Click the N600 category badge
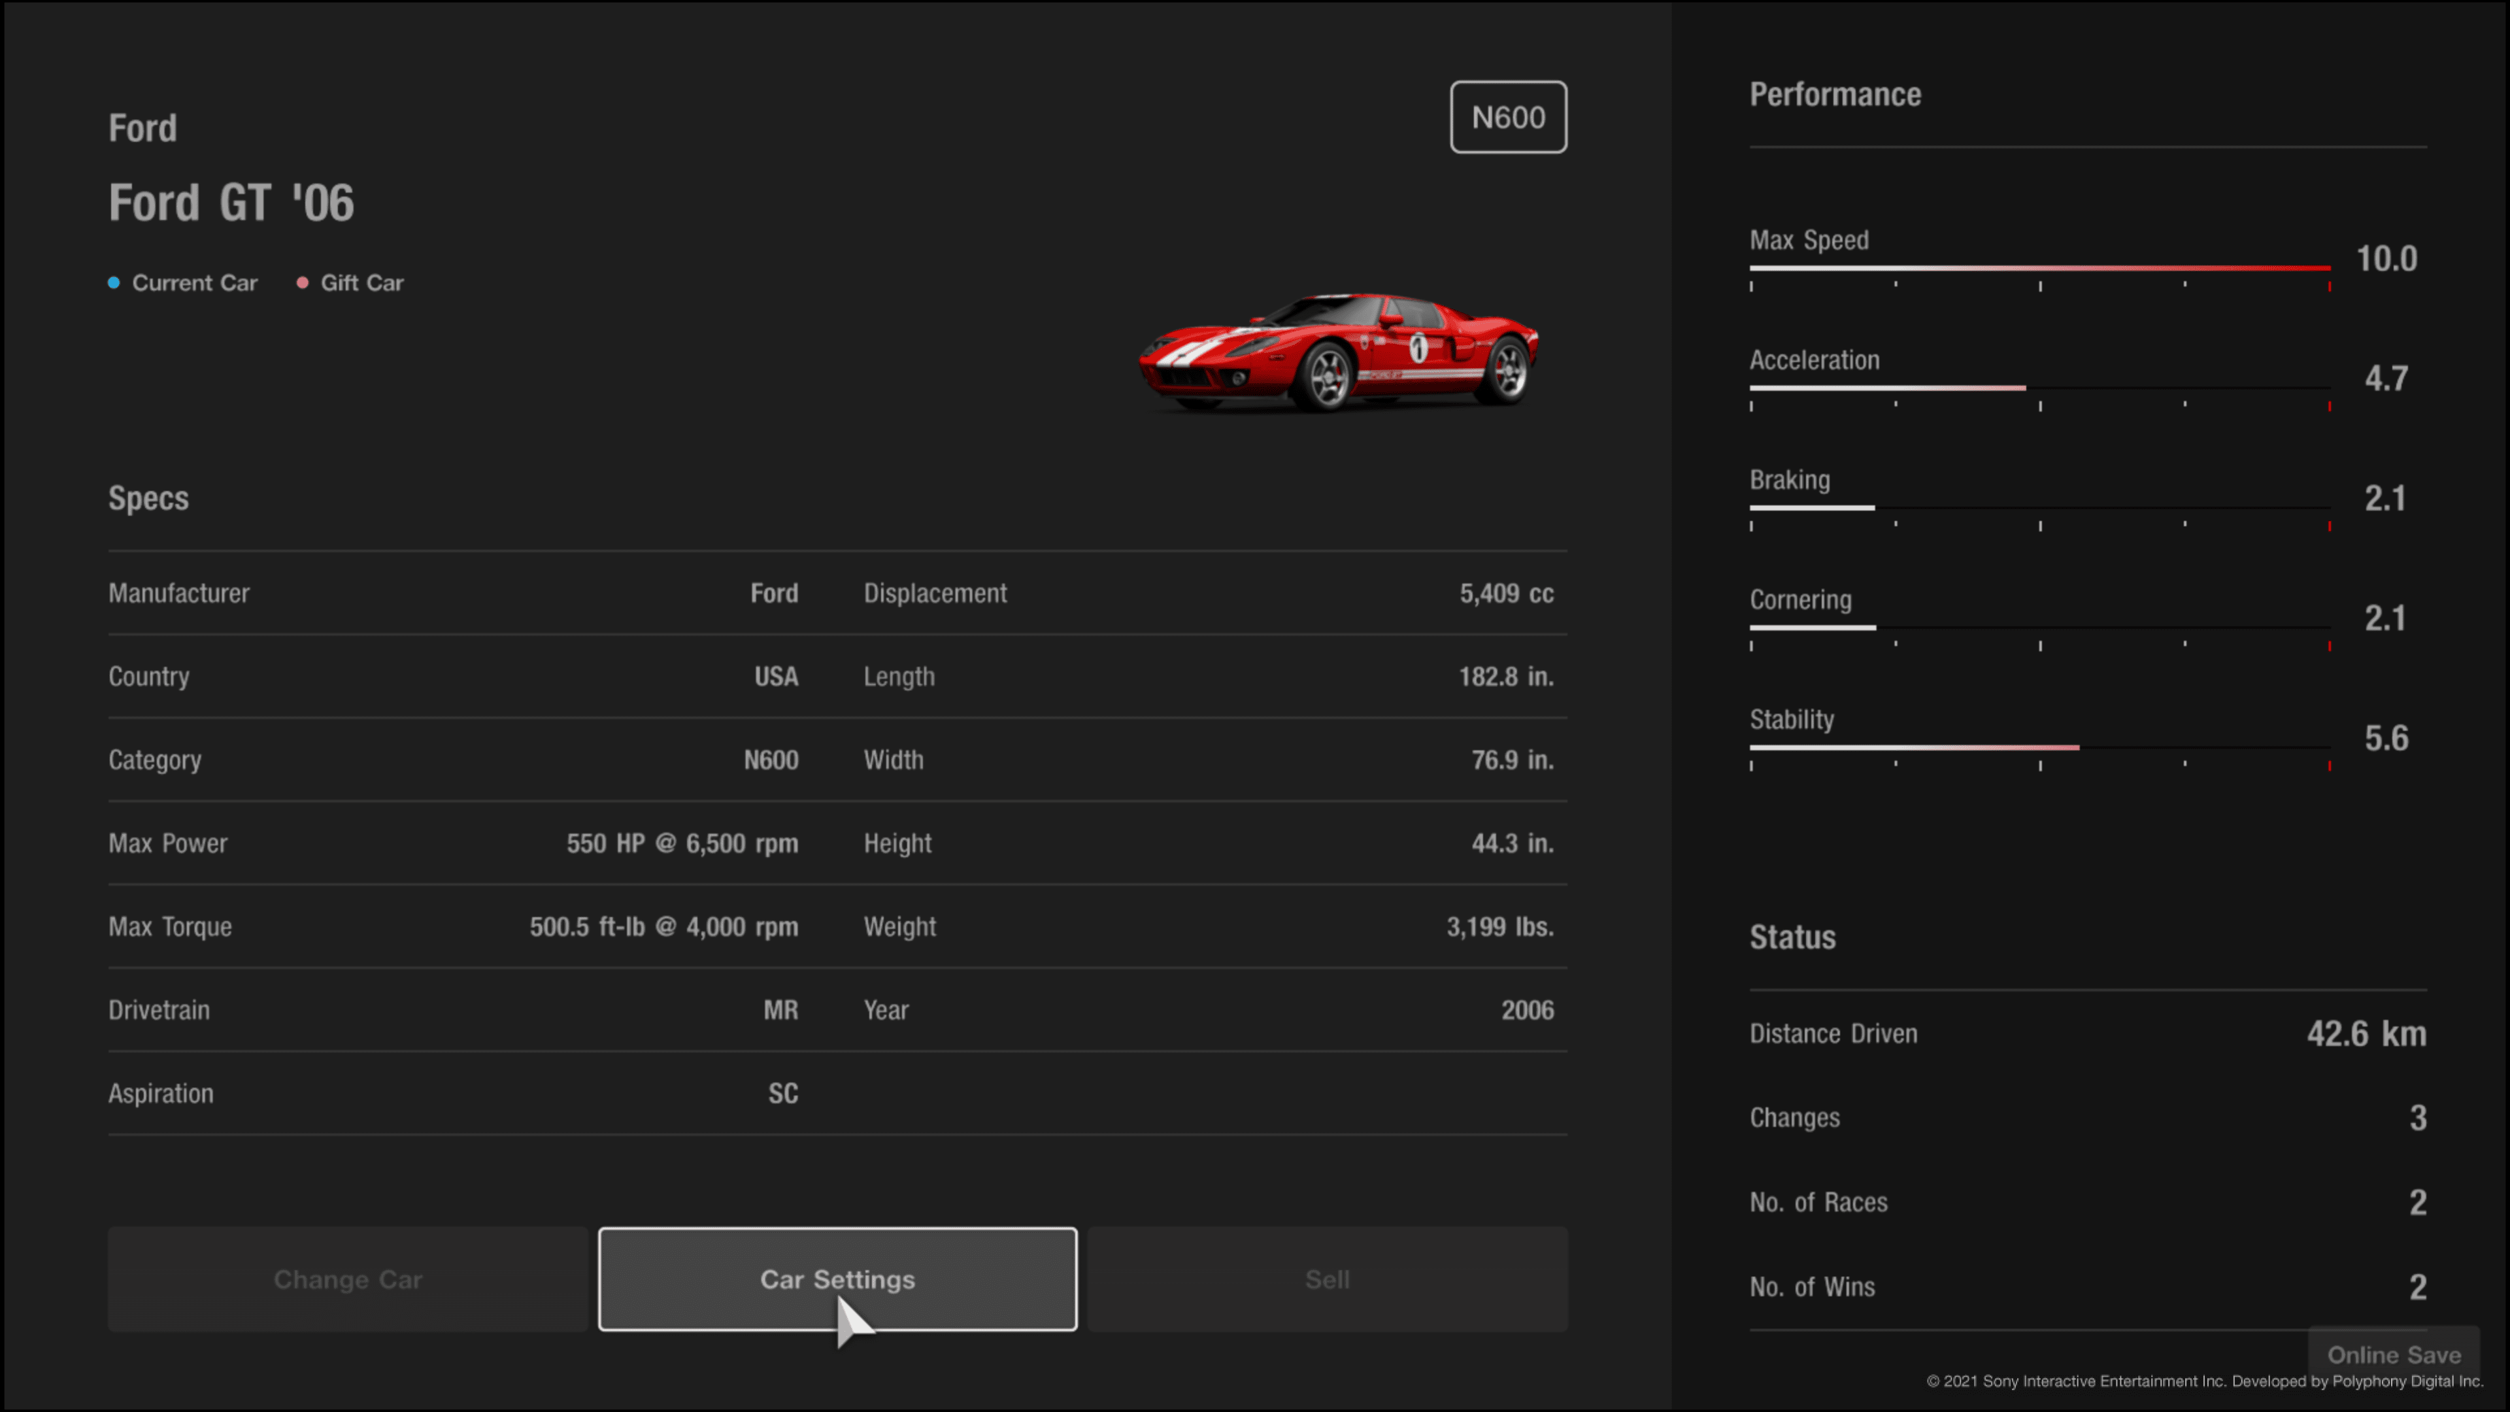Viewport: 2510px width, 1412px height. tap(1509, 117)
